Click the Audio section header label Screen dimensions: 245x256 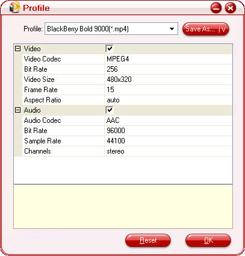32,110
